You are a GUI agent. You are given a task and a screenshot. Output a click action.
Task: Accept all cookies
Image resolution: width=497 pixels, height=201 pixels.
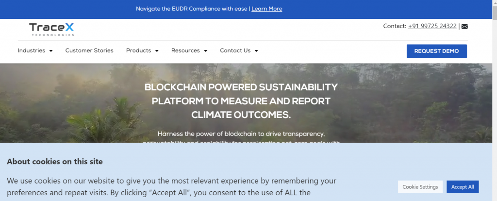click(x=463, y=187)
